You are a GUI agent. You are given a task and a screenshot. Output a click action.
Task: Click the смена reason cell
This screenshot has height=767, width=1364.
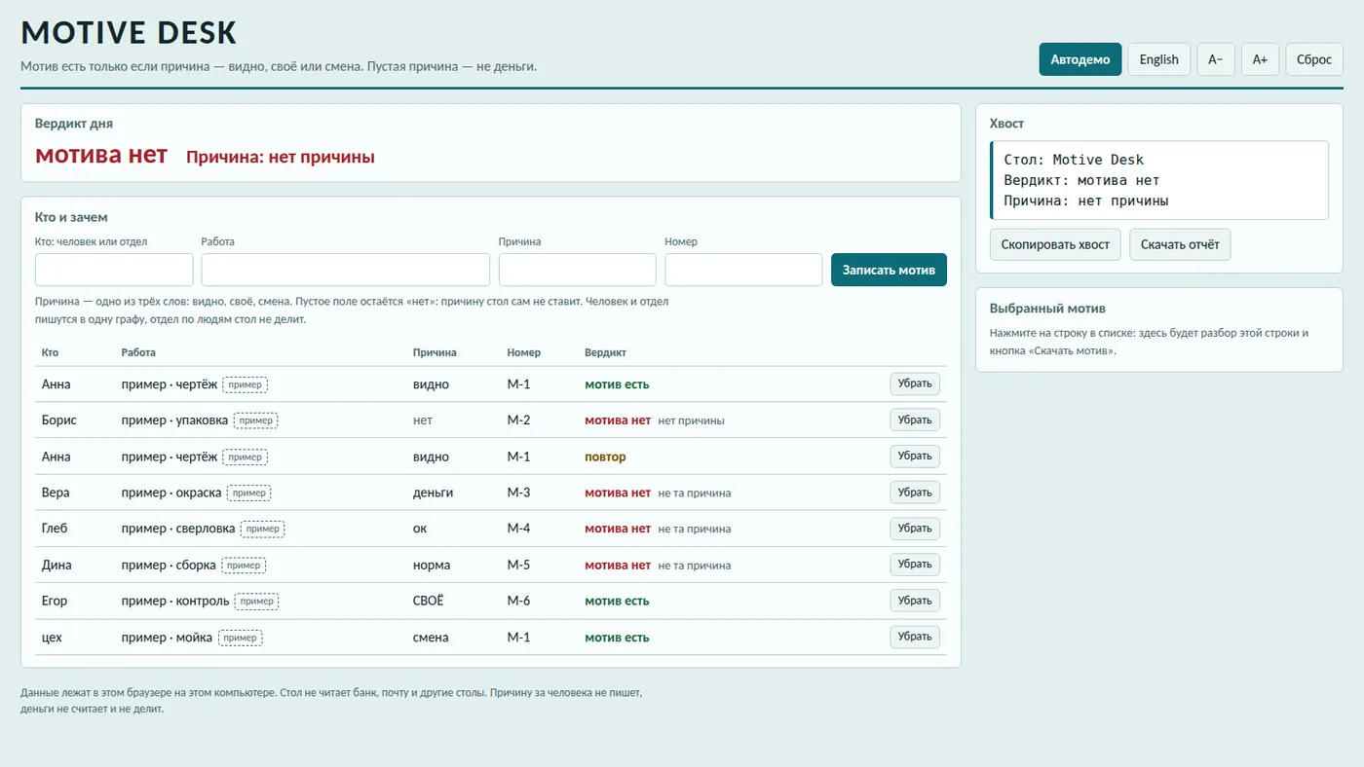431,638
